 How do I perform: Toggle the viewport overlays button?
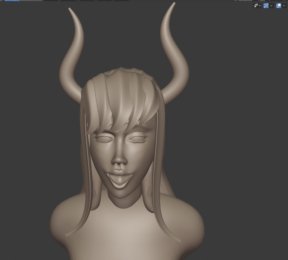pyautogui.click(x=279, y=6)
